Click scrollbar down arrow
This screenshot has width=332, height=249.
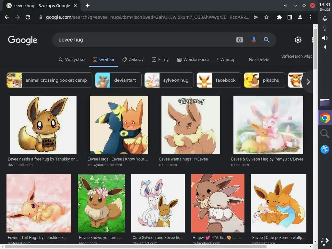315,241
